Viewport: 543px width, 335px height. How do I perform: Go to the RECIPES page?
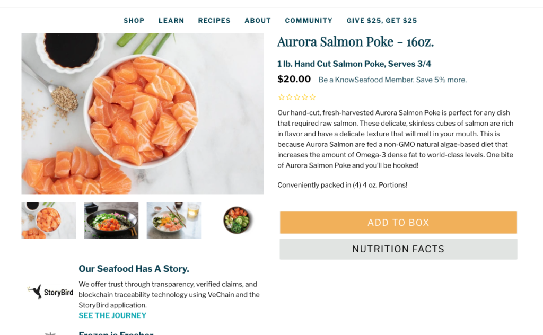pyautogui.click(x=214, y=21)
